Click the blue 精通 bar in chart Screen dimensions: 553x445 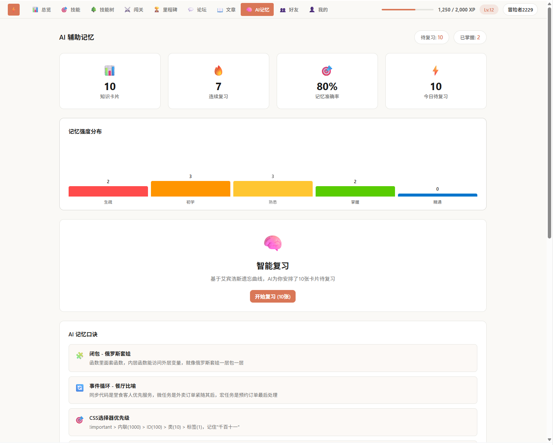(x=438, y=195)
